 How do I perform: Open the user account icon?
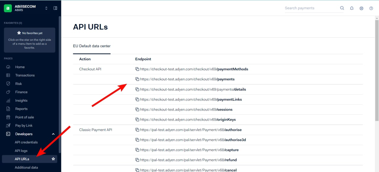click(361, 8)
